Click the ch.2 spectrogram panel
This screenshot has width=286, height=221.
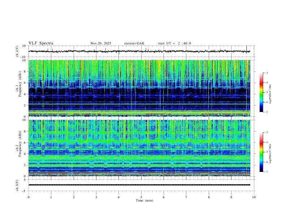pyautogui.click(x=139, y=148)
